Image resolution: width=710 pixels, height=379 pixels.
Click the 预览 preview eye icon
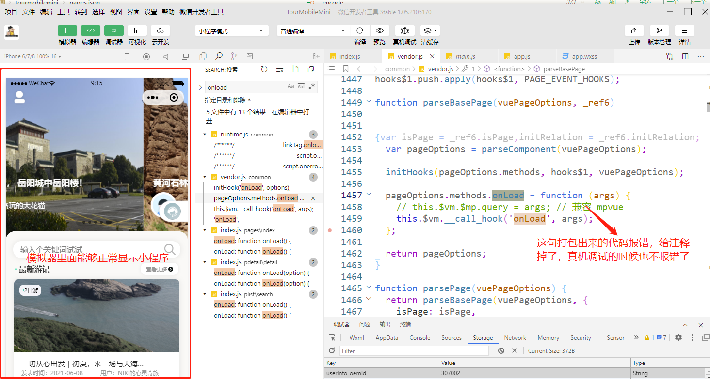380,30
